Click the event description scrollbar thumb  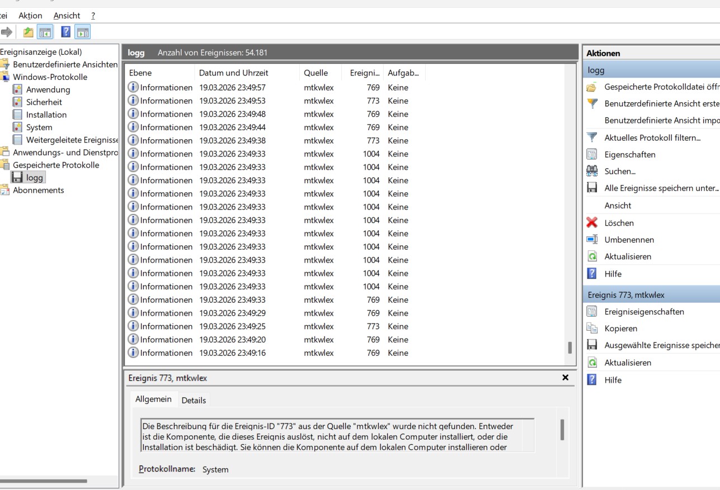562,430
